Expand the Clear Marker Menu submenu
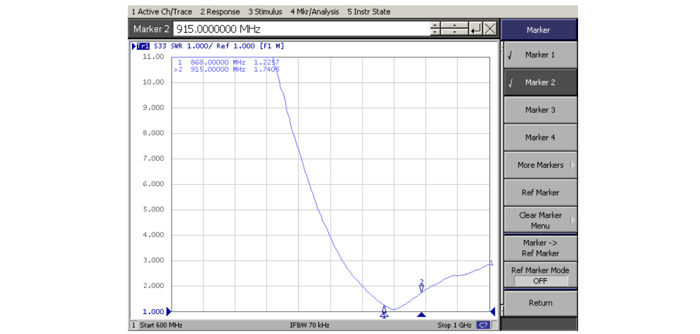Viewport: 700px width, 334px height. (x=540, y=220)
